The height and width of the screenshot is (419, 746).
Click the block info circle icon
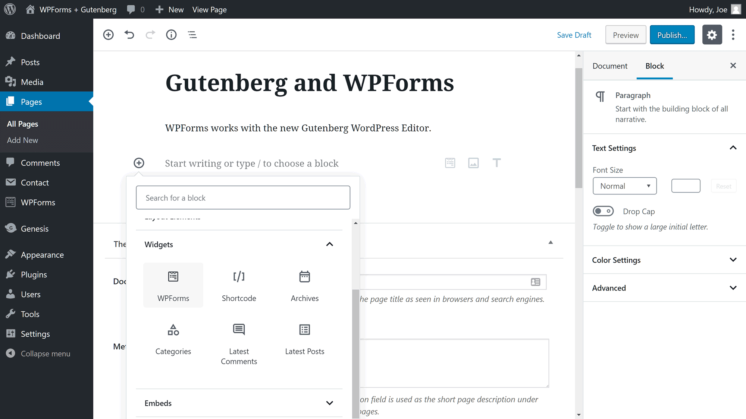coord(172,34)
